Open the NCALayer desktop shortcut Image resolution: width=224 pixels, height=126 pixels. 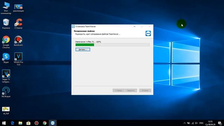point(6,92)
